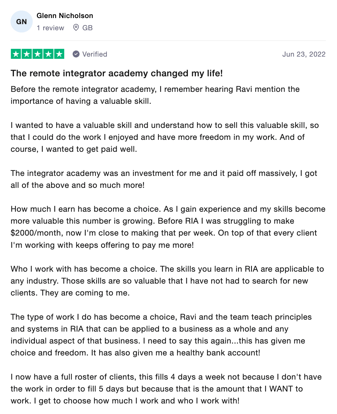Click the location pin icon

point(76,27)
